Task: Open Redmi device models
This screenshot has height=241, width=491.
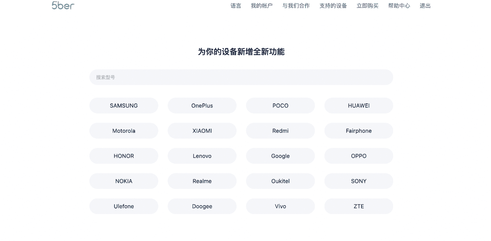Action: coord(280,130)
